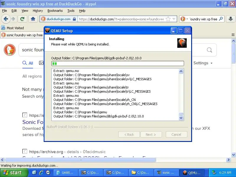Switch to first 7-Zip C:\Do... taskbar button
Screen dimensions: 236x177
tap(91, 173)
